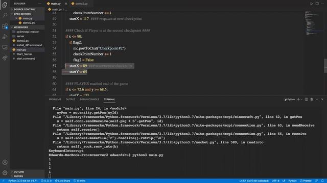Show errors and warnings count in status bar

tap(46, 181)
